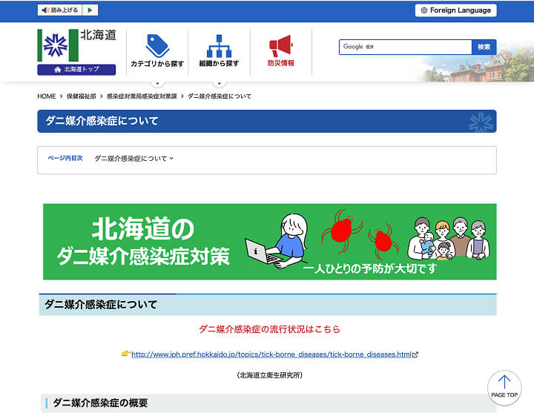Viewport: 534px width, 416px height.
Task: Click the light blue section heading ダニ媒介感染症について
Action: pyautogui.click(x=268, y=305)
